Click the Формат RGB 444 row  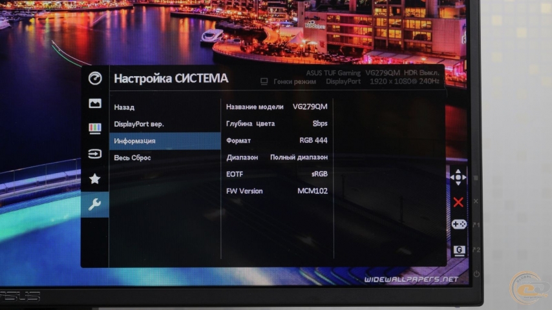click(277, 140)
